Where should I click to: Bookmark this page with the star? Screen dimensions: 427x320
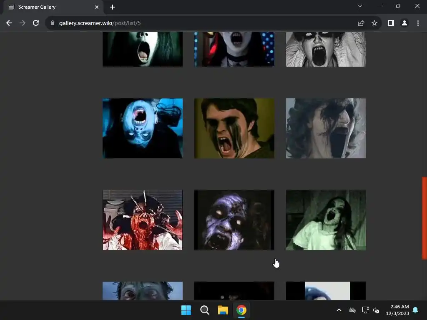[x=374, y=23]
